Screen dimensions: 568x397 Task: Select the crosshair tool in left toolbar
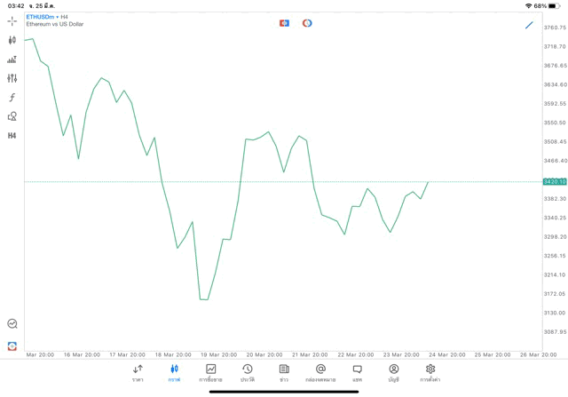coord(12,20)
